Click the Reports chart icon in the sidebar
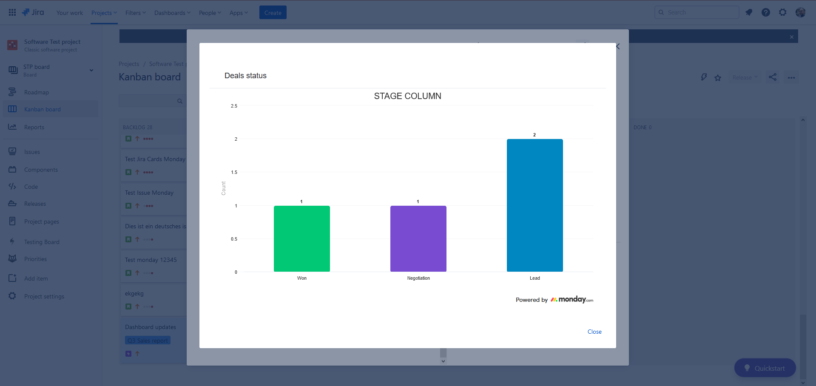 point(12,127)
